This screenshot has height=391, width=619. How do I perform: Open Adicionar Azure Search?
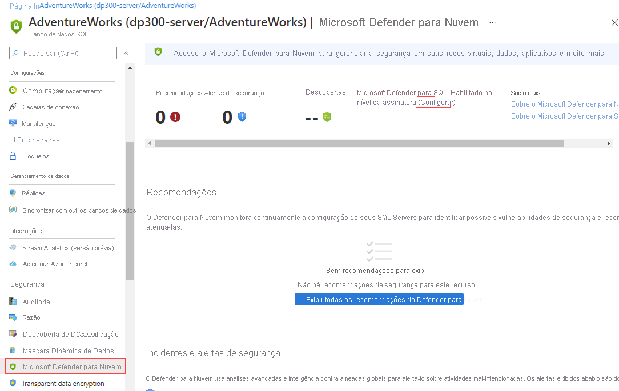point(55,264)
